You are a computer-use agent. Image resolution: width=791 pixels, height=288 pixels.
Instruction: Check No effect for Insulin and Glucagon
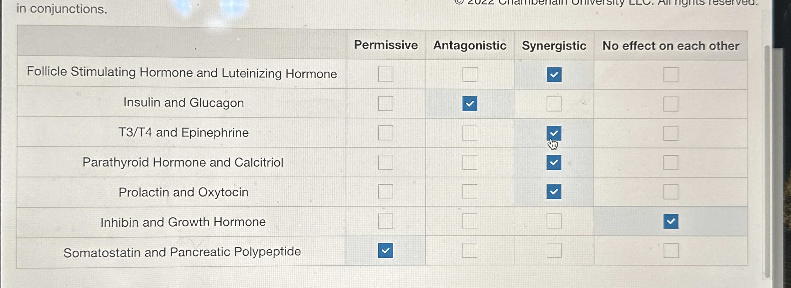[671, 104]
